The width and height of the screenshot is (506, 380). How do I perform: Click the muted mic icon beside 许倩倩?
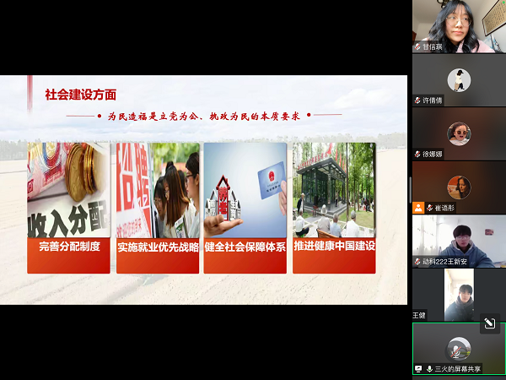pyautogui.click(x=417, y=100)
